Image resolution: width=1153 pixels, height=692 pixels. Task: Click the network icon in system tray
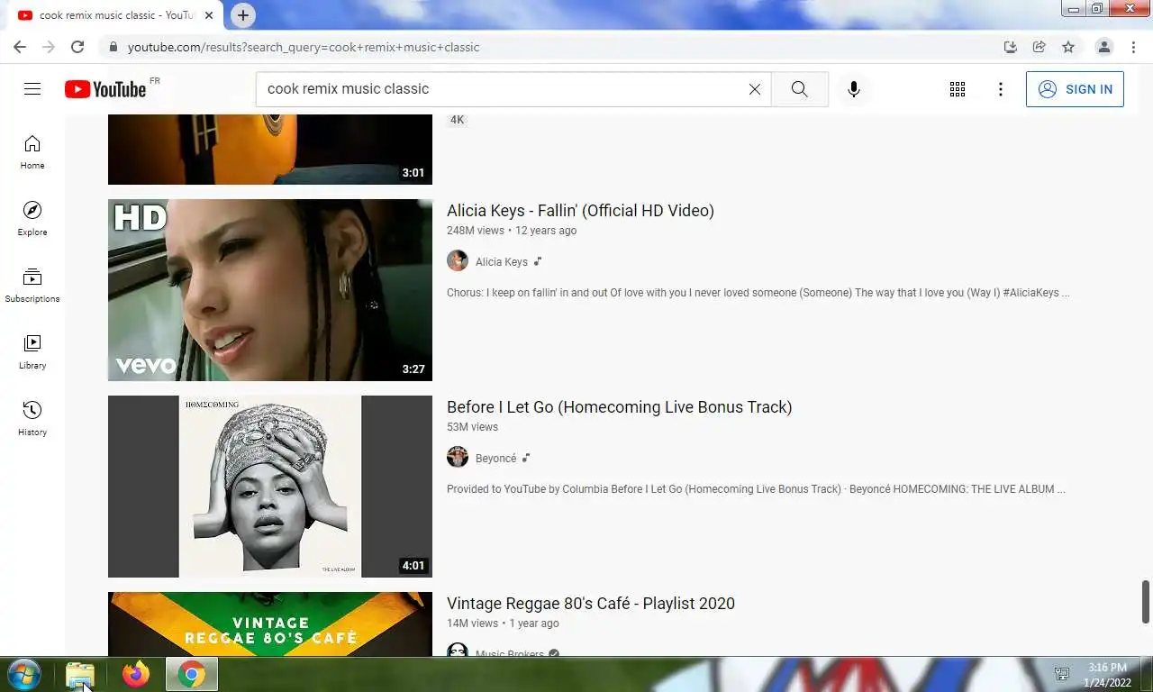1062,674
